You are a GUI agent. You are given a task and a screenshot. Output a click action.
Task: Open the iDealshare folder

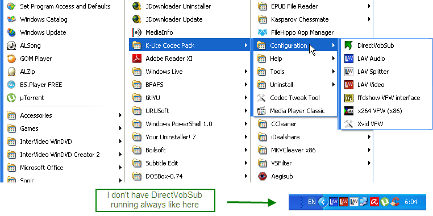coord(312,137)
